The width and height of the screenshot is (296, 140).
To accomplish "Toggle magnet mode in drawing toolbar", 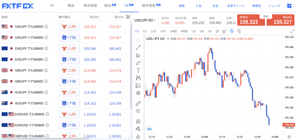I will pyautogui.click(x=138, y=121).
